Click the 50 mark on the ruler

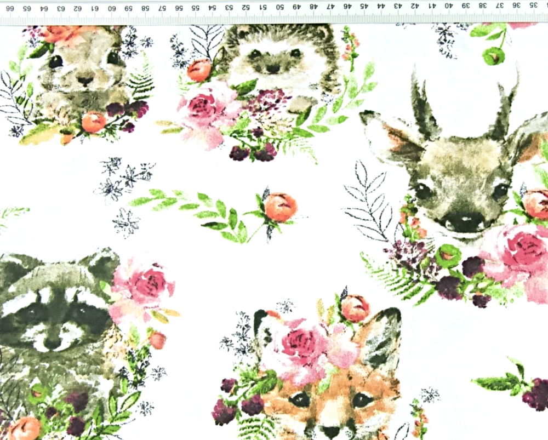279,8
